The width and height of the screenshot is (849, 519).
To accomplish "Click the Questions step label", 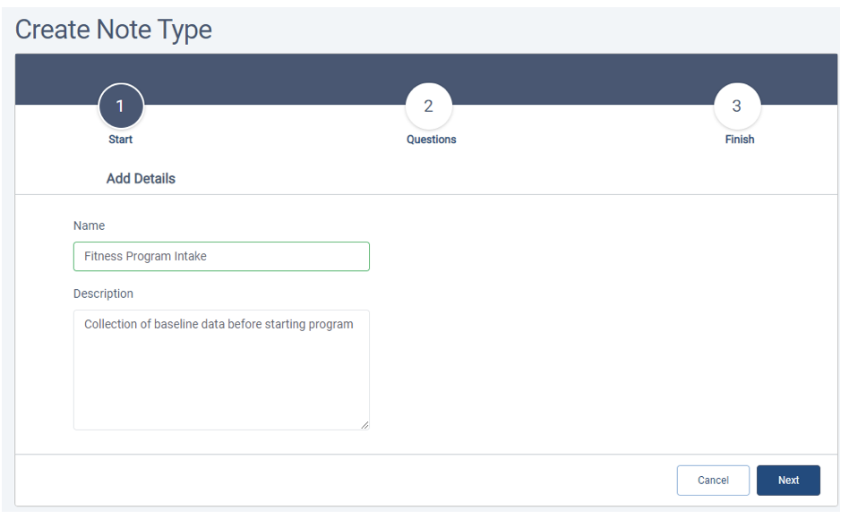I will pos(432,140).
